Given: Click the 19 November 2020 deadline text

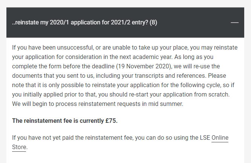Looking at the screenshot, I should click(144, 66).
